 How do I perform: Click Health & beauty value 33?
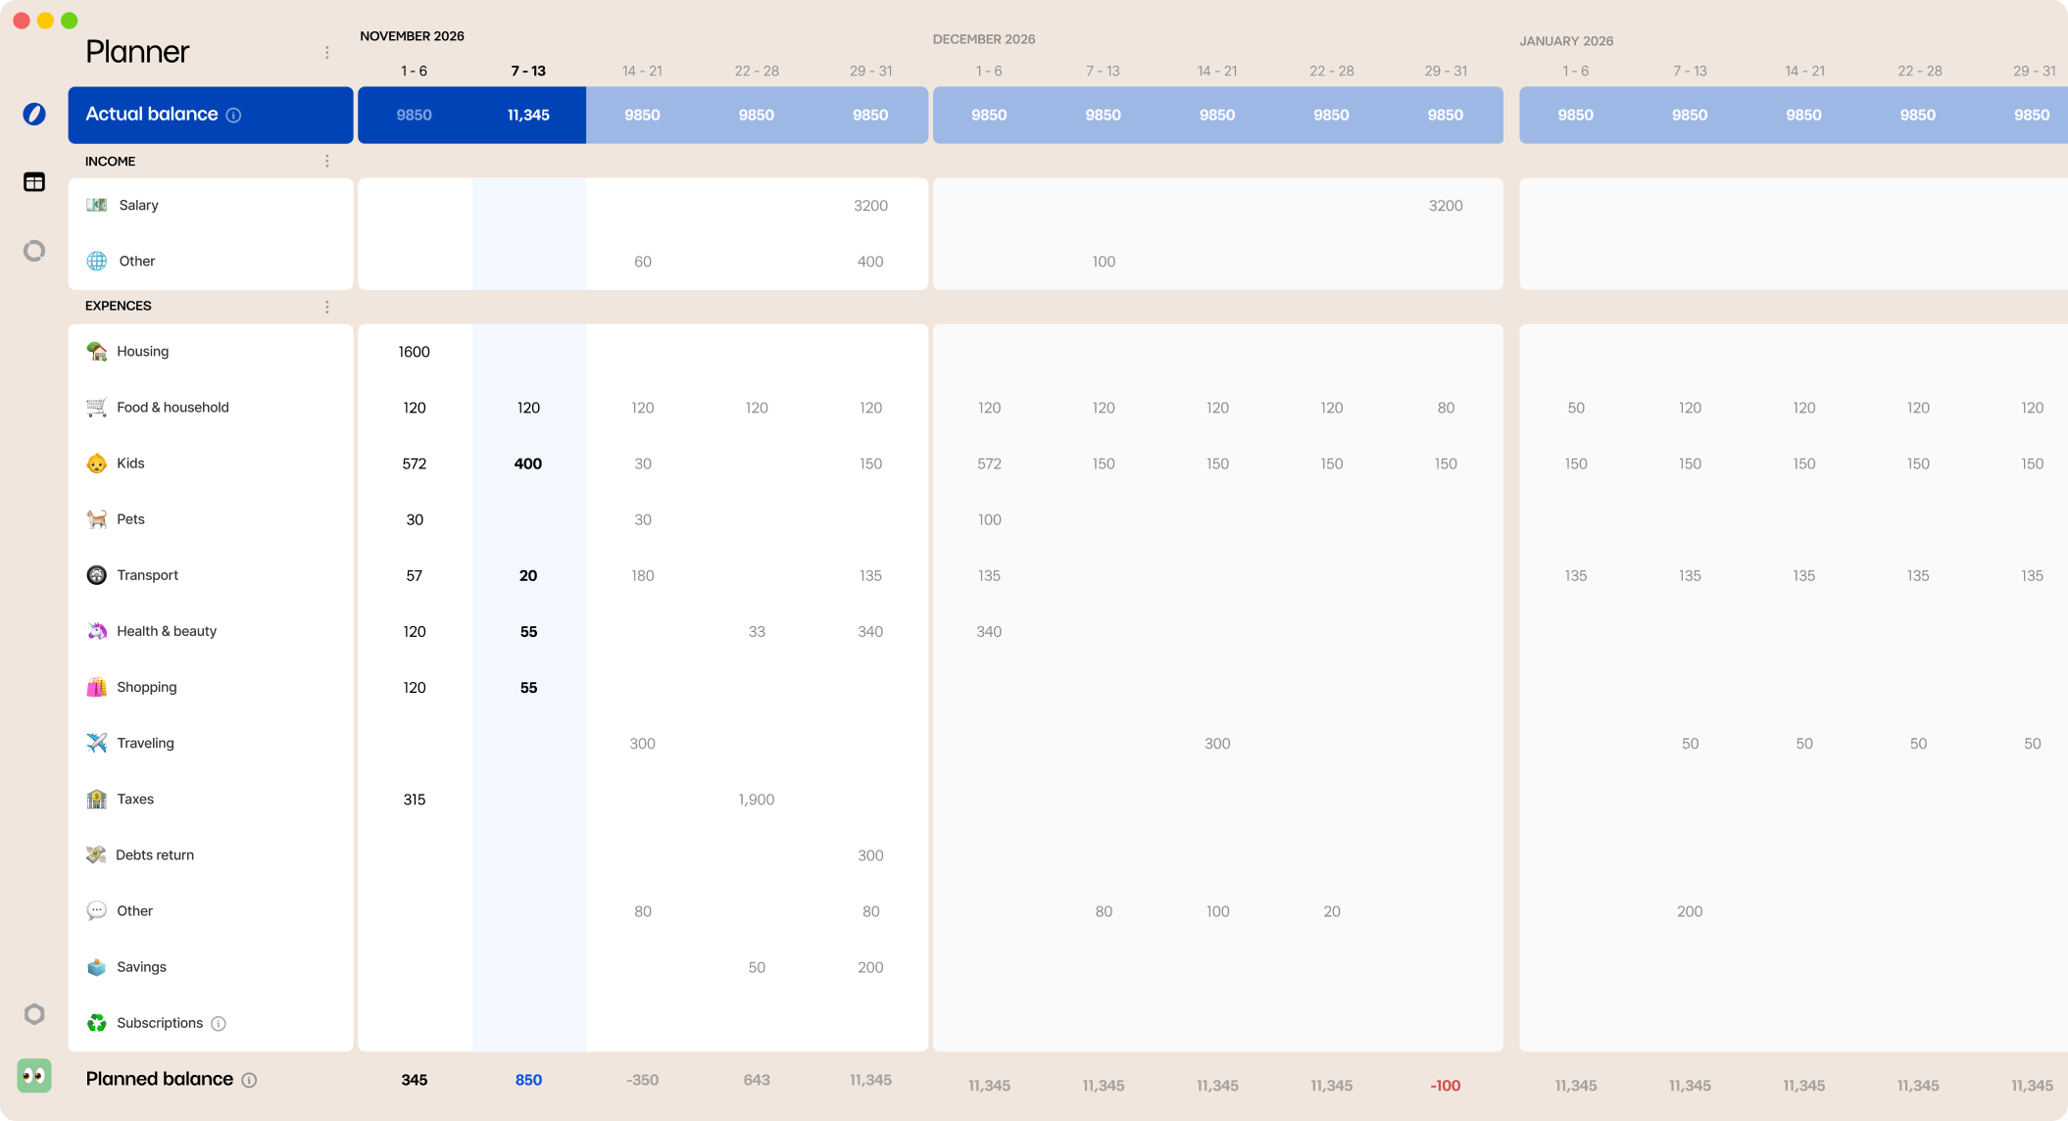[757, 632]
